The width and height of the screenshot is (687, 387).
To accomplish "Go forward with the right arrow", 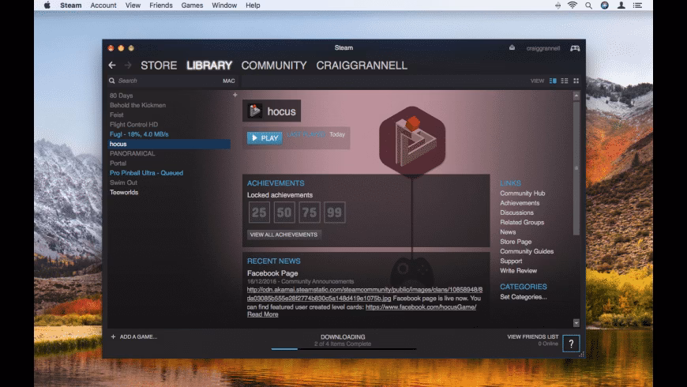I will point(127,66).
